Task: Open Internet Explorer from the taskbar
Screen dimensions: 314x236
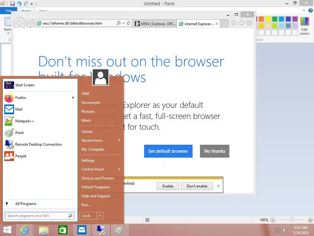Action: (24, 230)
